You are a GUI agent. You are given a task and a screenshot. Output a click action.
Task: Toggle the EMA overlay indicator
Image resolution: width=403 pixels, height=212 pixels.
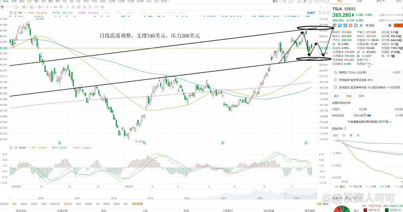click(34, 204)
